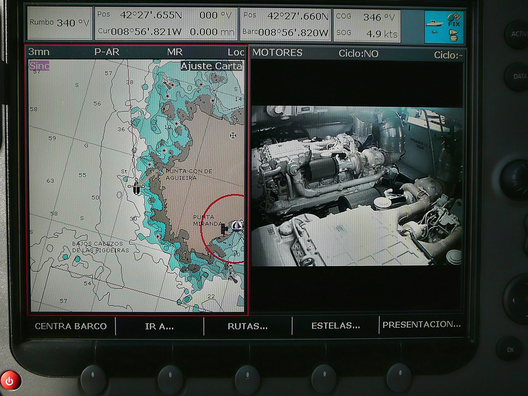This screenshot has width=528, height=396.
Task: Open the PRESENTACION... options submenu
Action: click(421, 325)
